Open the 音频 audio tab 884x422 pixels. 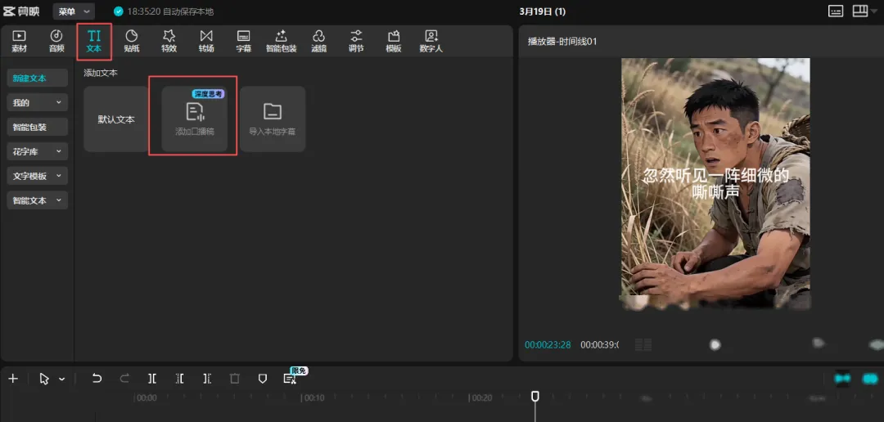click(56, 42)
